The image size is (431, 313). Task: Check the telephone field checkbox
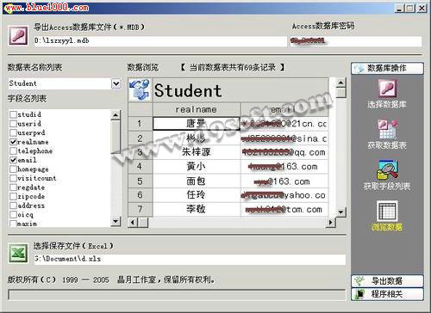point(13,150)
